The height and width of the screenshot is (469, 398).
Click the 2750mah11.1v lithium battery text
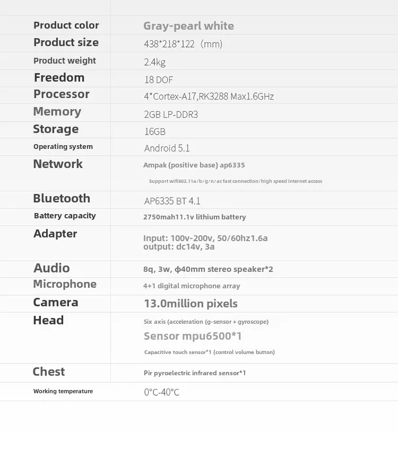pos(194,217)
